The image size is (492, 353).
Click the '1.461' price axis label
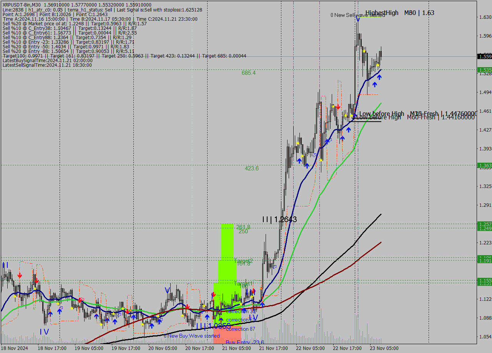[x=485, y=111]
